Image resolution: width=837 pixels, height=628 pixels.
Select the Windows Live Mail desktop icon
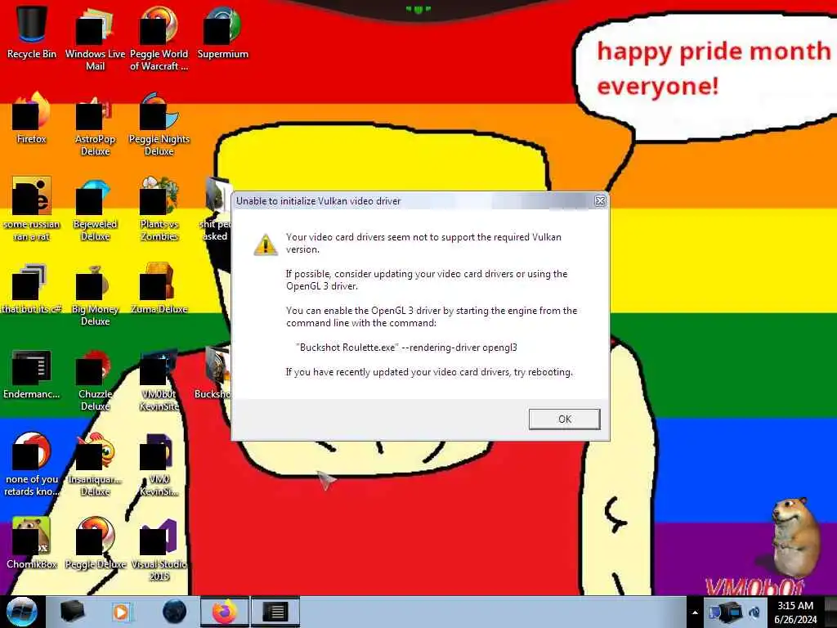(95, 38)
